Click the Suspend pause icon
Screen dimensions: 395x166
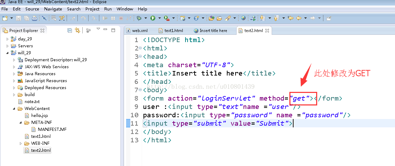click(113, 18)
